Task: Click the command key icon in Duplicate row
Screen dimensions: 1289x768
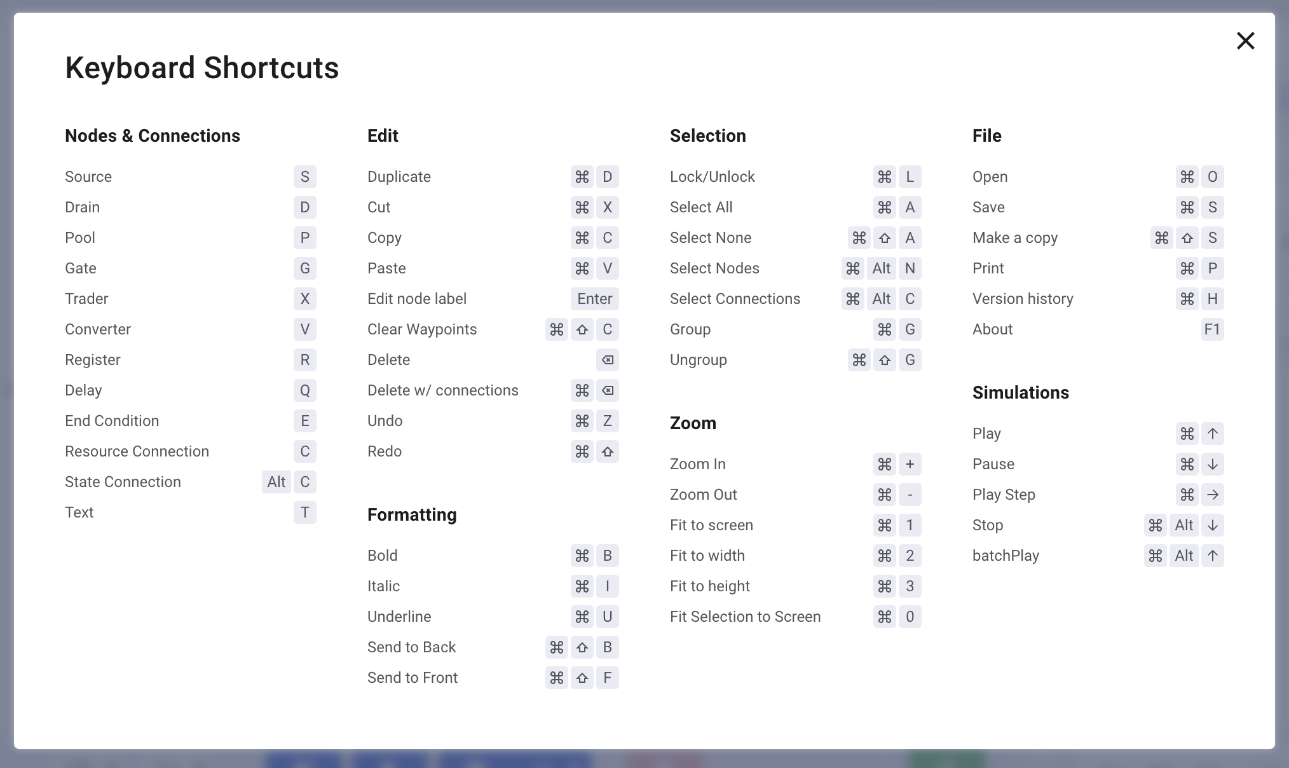Action: (x=582, y=177)
